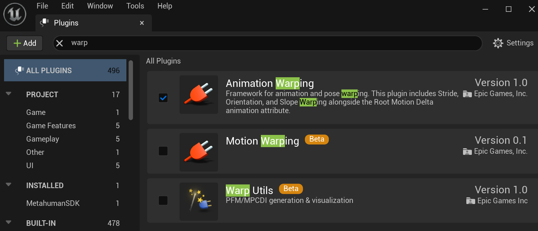Collapse the BUILT-IN category arrow

[x=9, y=223]
